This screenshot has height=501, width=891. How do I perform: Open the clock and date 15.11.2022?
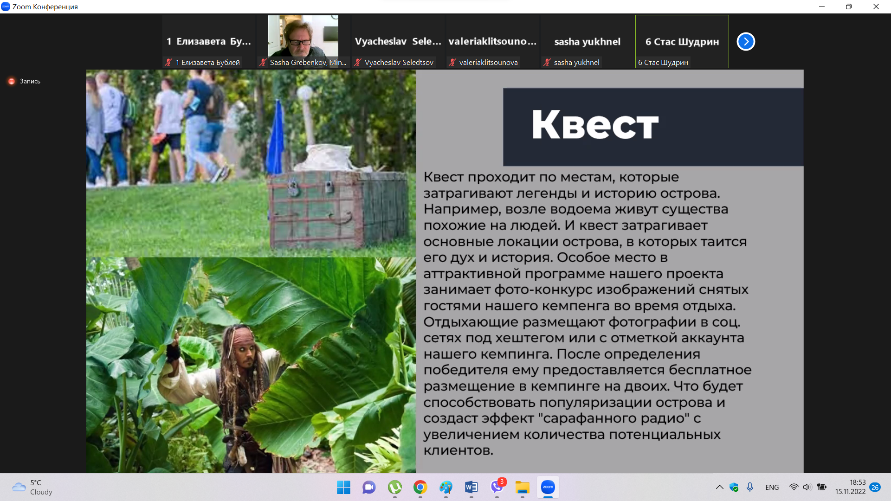(850, 487)
